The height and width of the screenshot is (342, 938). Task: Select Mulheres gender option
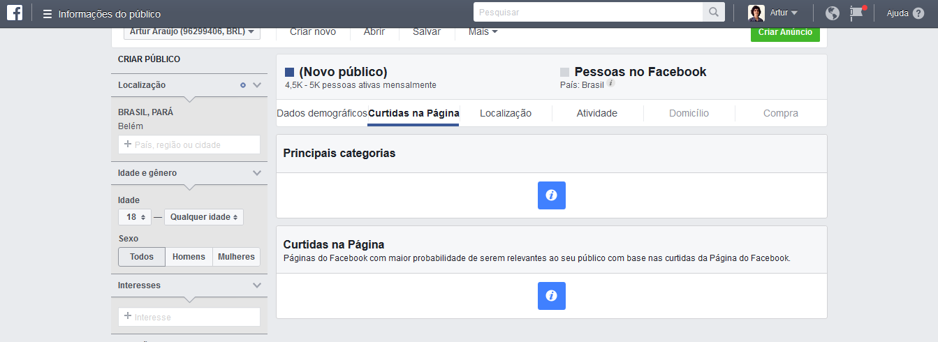(x=236, y=257)
